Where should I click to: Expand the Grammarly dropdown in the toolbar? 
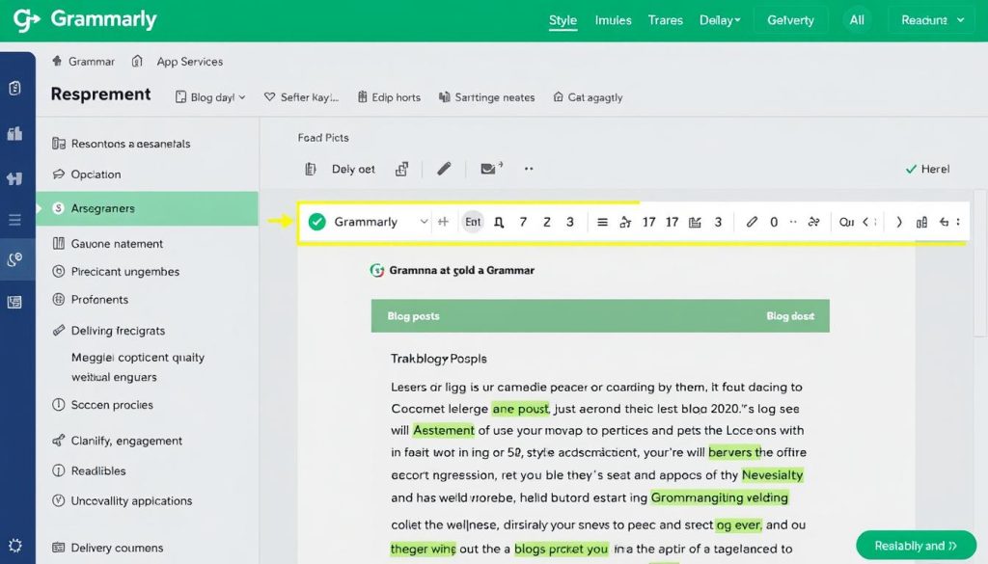[425, 222]
